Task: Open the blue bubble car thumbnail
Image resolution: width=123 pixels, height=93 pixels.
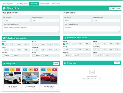Action: (x=31, y=78)
